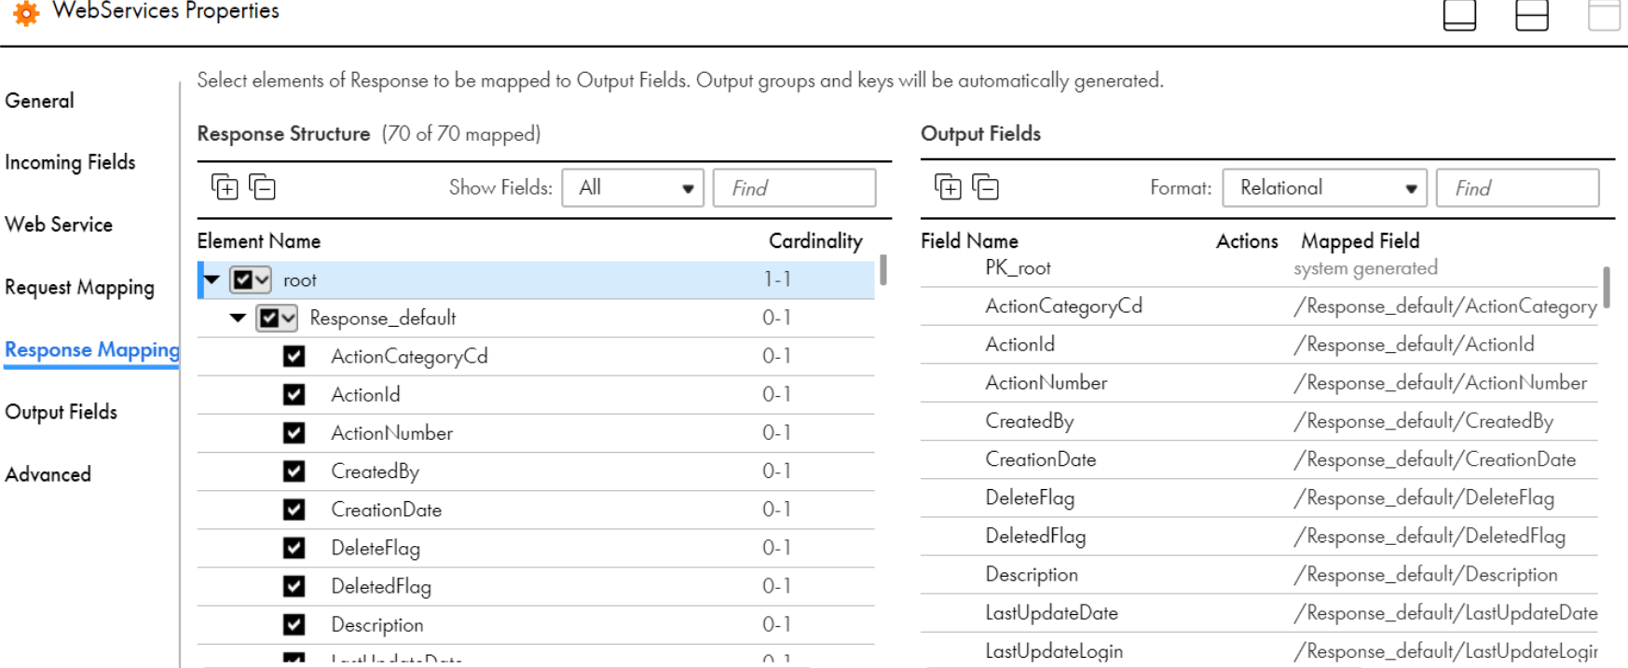Open the Output Fields tab
The height and width of the screenshot is (668, 1628).
(x=61, y=412)
